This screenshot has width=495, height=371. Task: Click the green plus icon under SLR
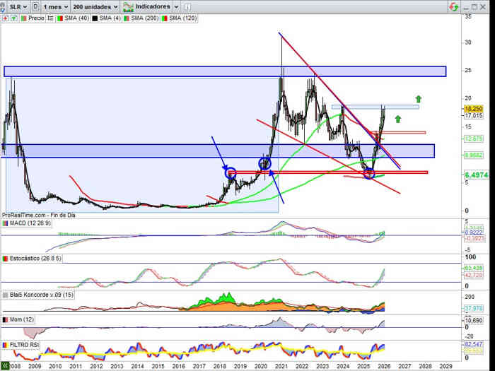[13, 18]
